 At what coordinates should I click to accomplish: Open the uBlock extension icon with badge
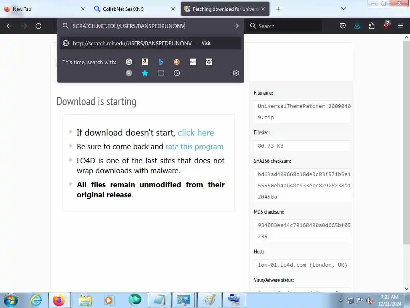(x=386, y=25)
